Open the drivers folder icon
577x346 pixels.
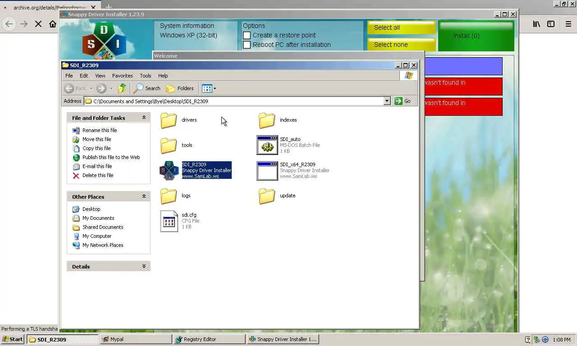[169, 120]
